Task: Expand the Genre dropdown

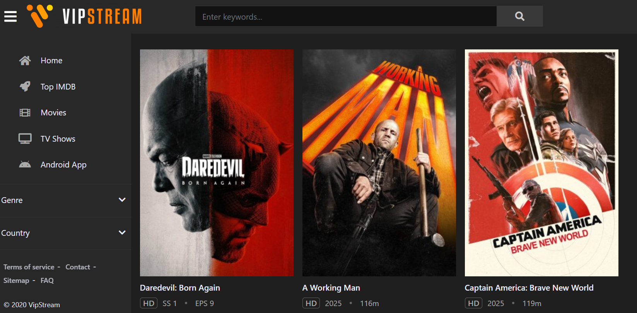Action: 122,200
